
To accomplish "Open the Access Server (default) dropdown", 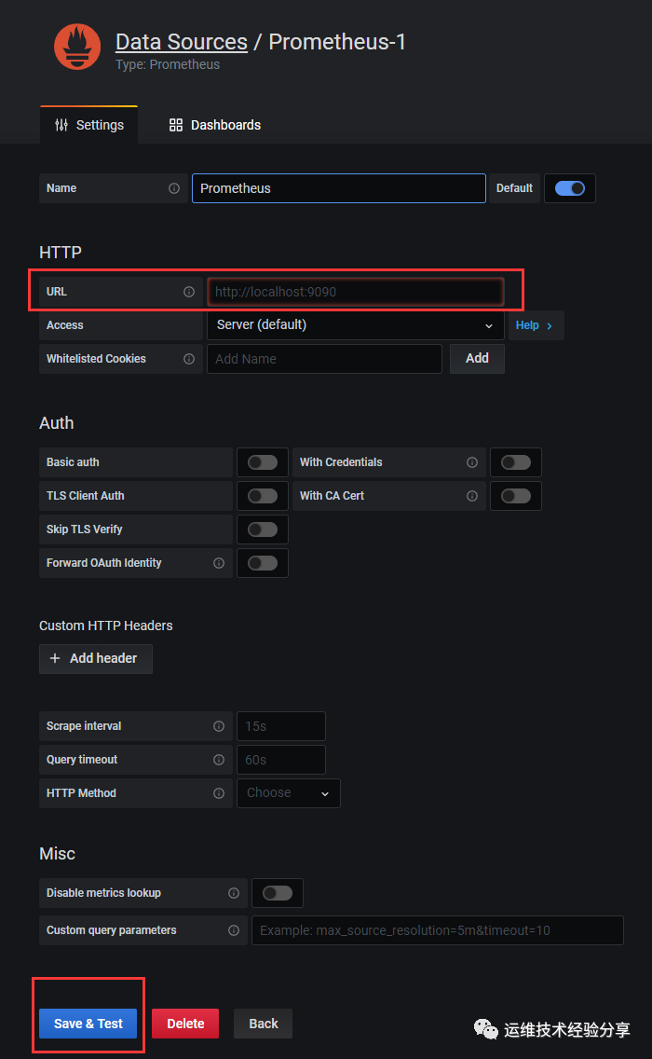I will (x=354, y=325).
